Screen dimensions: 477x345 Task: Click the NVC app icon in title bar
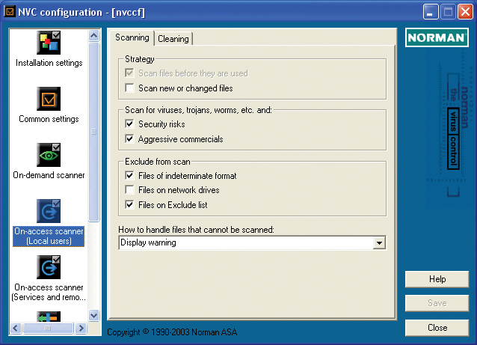10,11
